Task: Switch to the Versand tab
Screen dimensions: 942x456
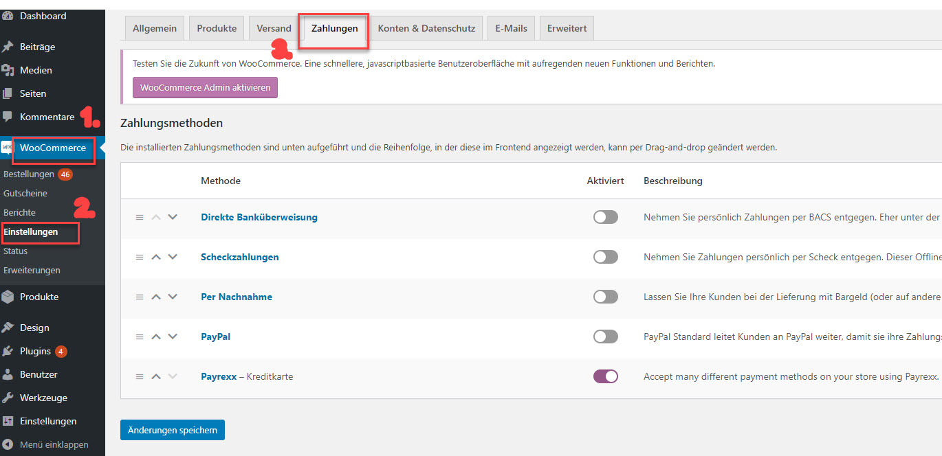Action: [x=274, y=28]
